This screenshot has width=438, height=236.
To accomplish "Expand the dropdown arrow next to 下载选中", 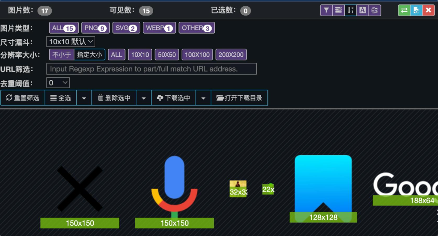I will tap(203, 97).
